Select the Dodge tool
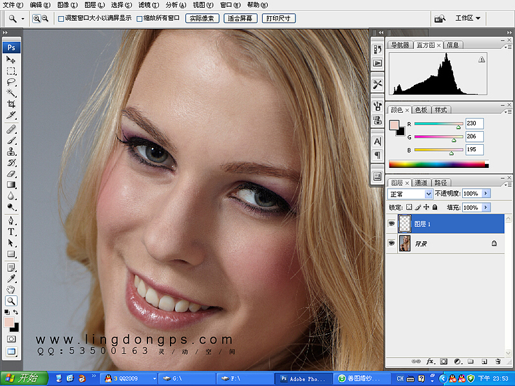The image size is (515, 386). point(11,207)
